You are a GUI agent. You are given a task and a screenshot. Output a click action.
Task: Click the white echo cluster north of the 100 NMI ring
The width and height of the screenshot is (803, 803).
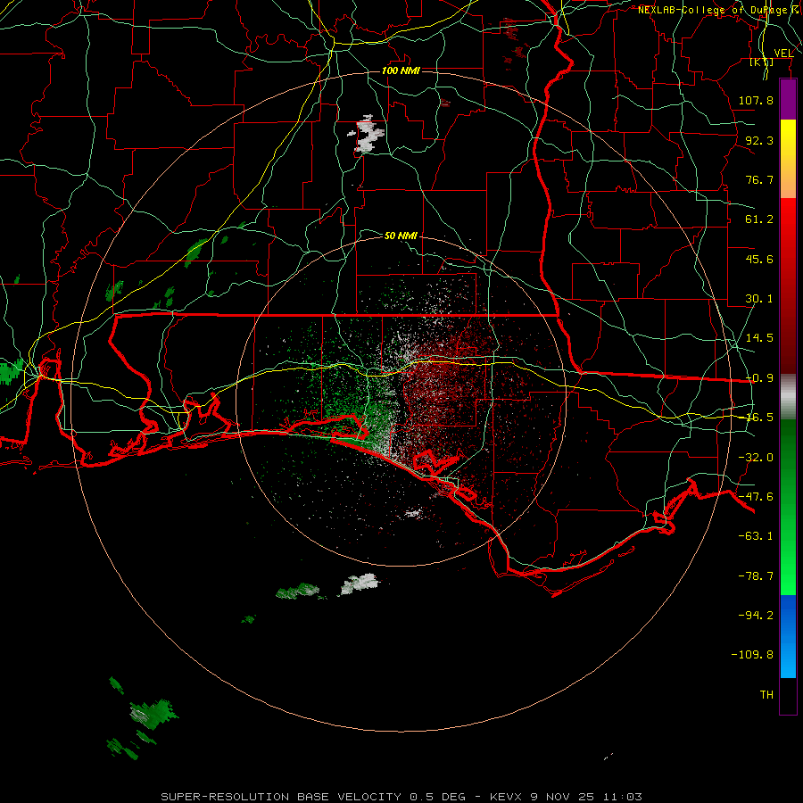coord(367,134)
